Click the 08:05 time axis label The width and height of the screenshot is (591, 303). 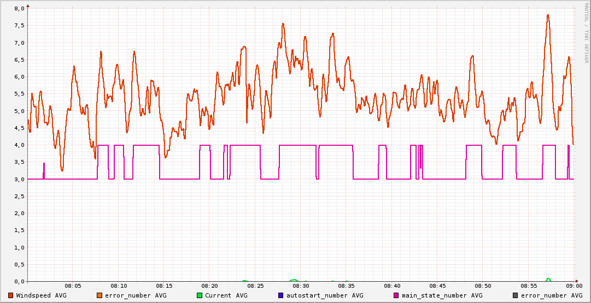[73, 286]
